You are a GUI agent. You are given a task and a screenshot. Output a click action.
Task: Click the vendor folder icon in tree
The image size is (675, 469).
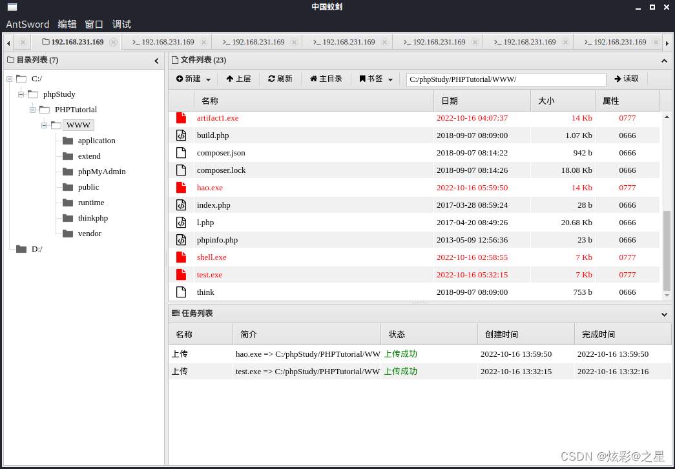(68, 234)
